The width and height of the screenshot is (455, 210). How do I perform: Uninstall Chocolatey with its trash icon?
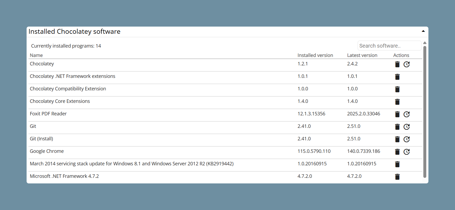pyautogui.click(x=397, y=64)
